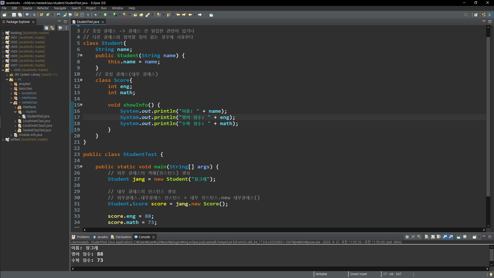The image size is (494, 278).
Task: Click the editor horizontal scrollbar track
Action: [283, 230]
